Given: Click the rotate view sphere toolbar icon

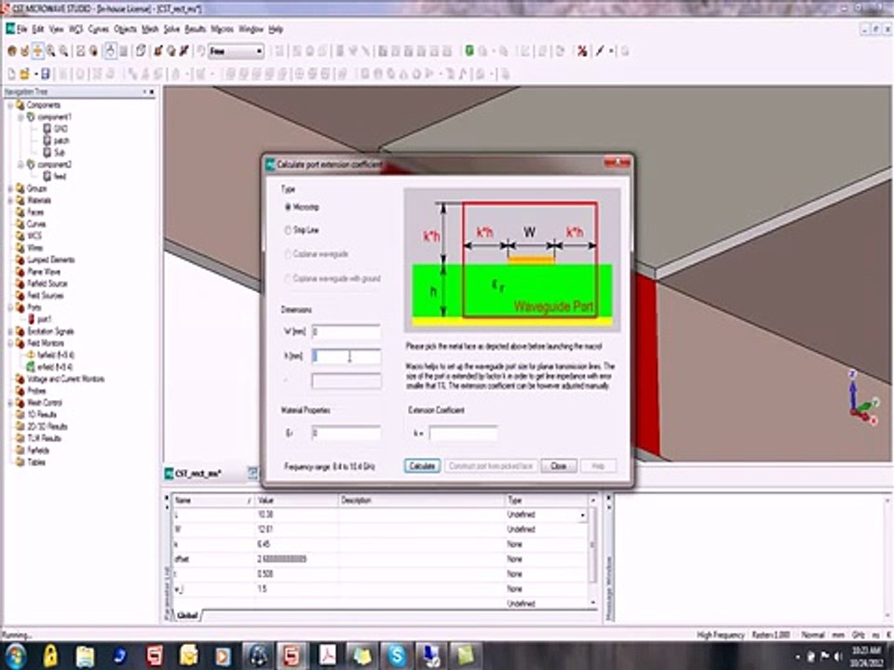Looking at the screenshot, I should point(11,51).
